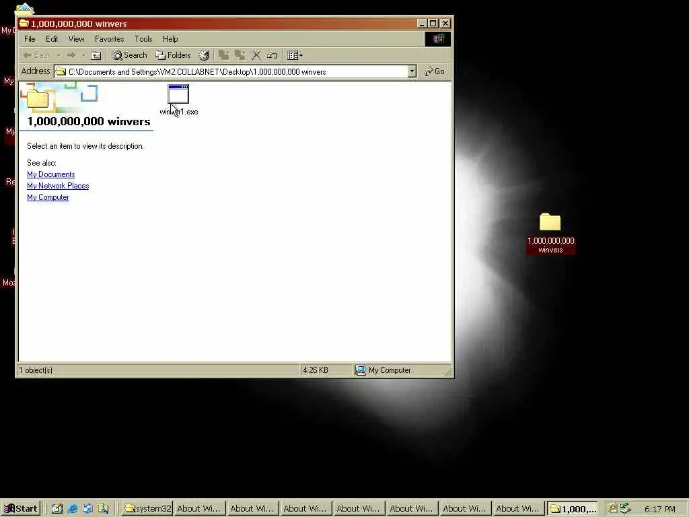Click the 1 object(s) status text
Image resolution: width=689 pixels, height=517 pixels.
click(36, 370)
